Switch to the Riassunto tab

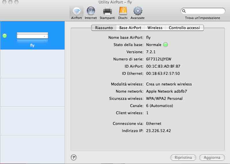[x=104, y=28]
